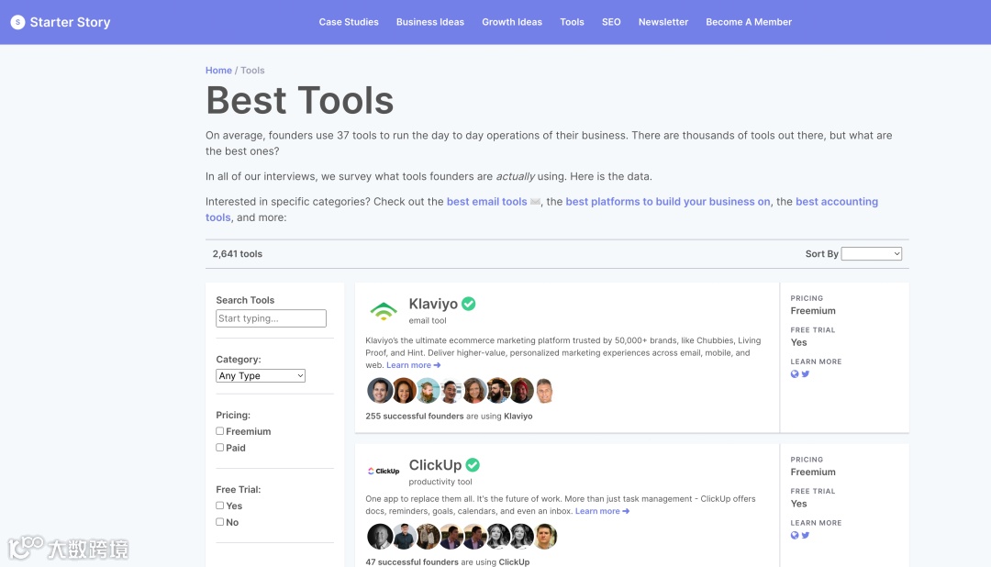Check the Free Trial Yes checkbox
991x567 pixels.
click(x=220, y=506)
